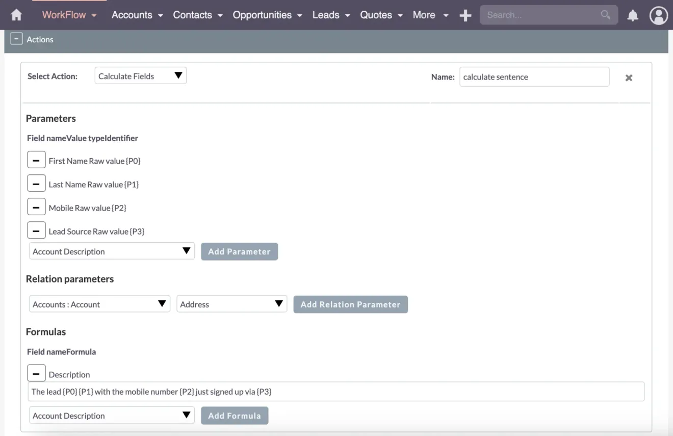
Task: Click the search magnifier icon
Action: pyautogui.click(x=605, y=15)
